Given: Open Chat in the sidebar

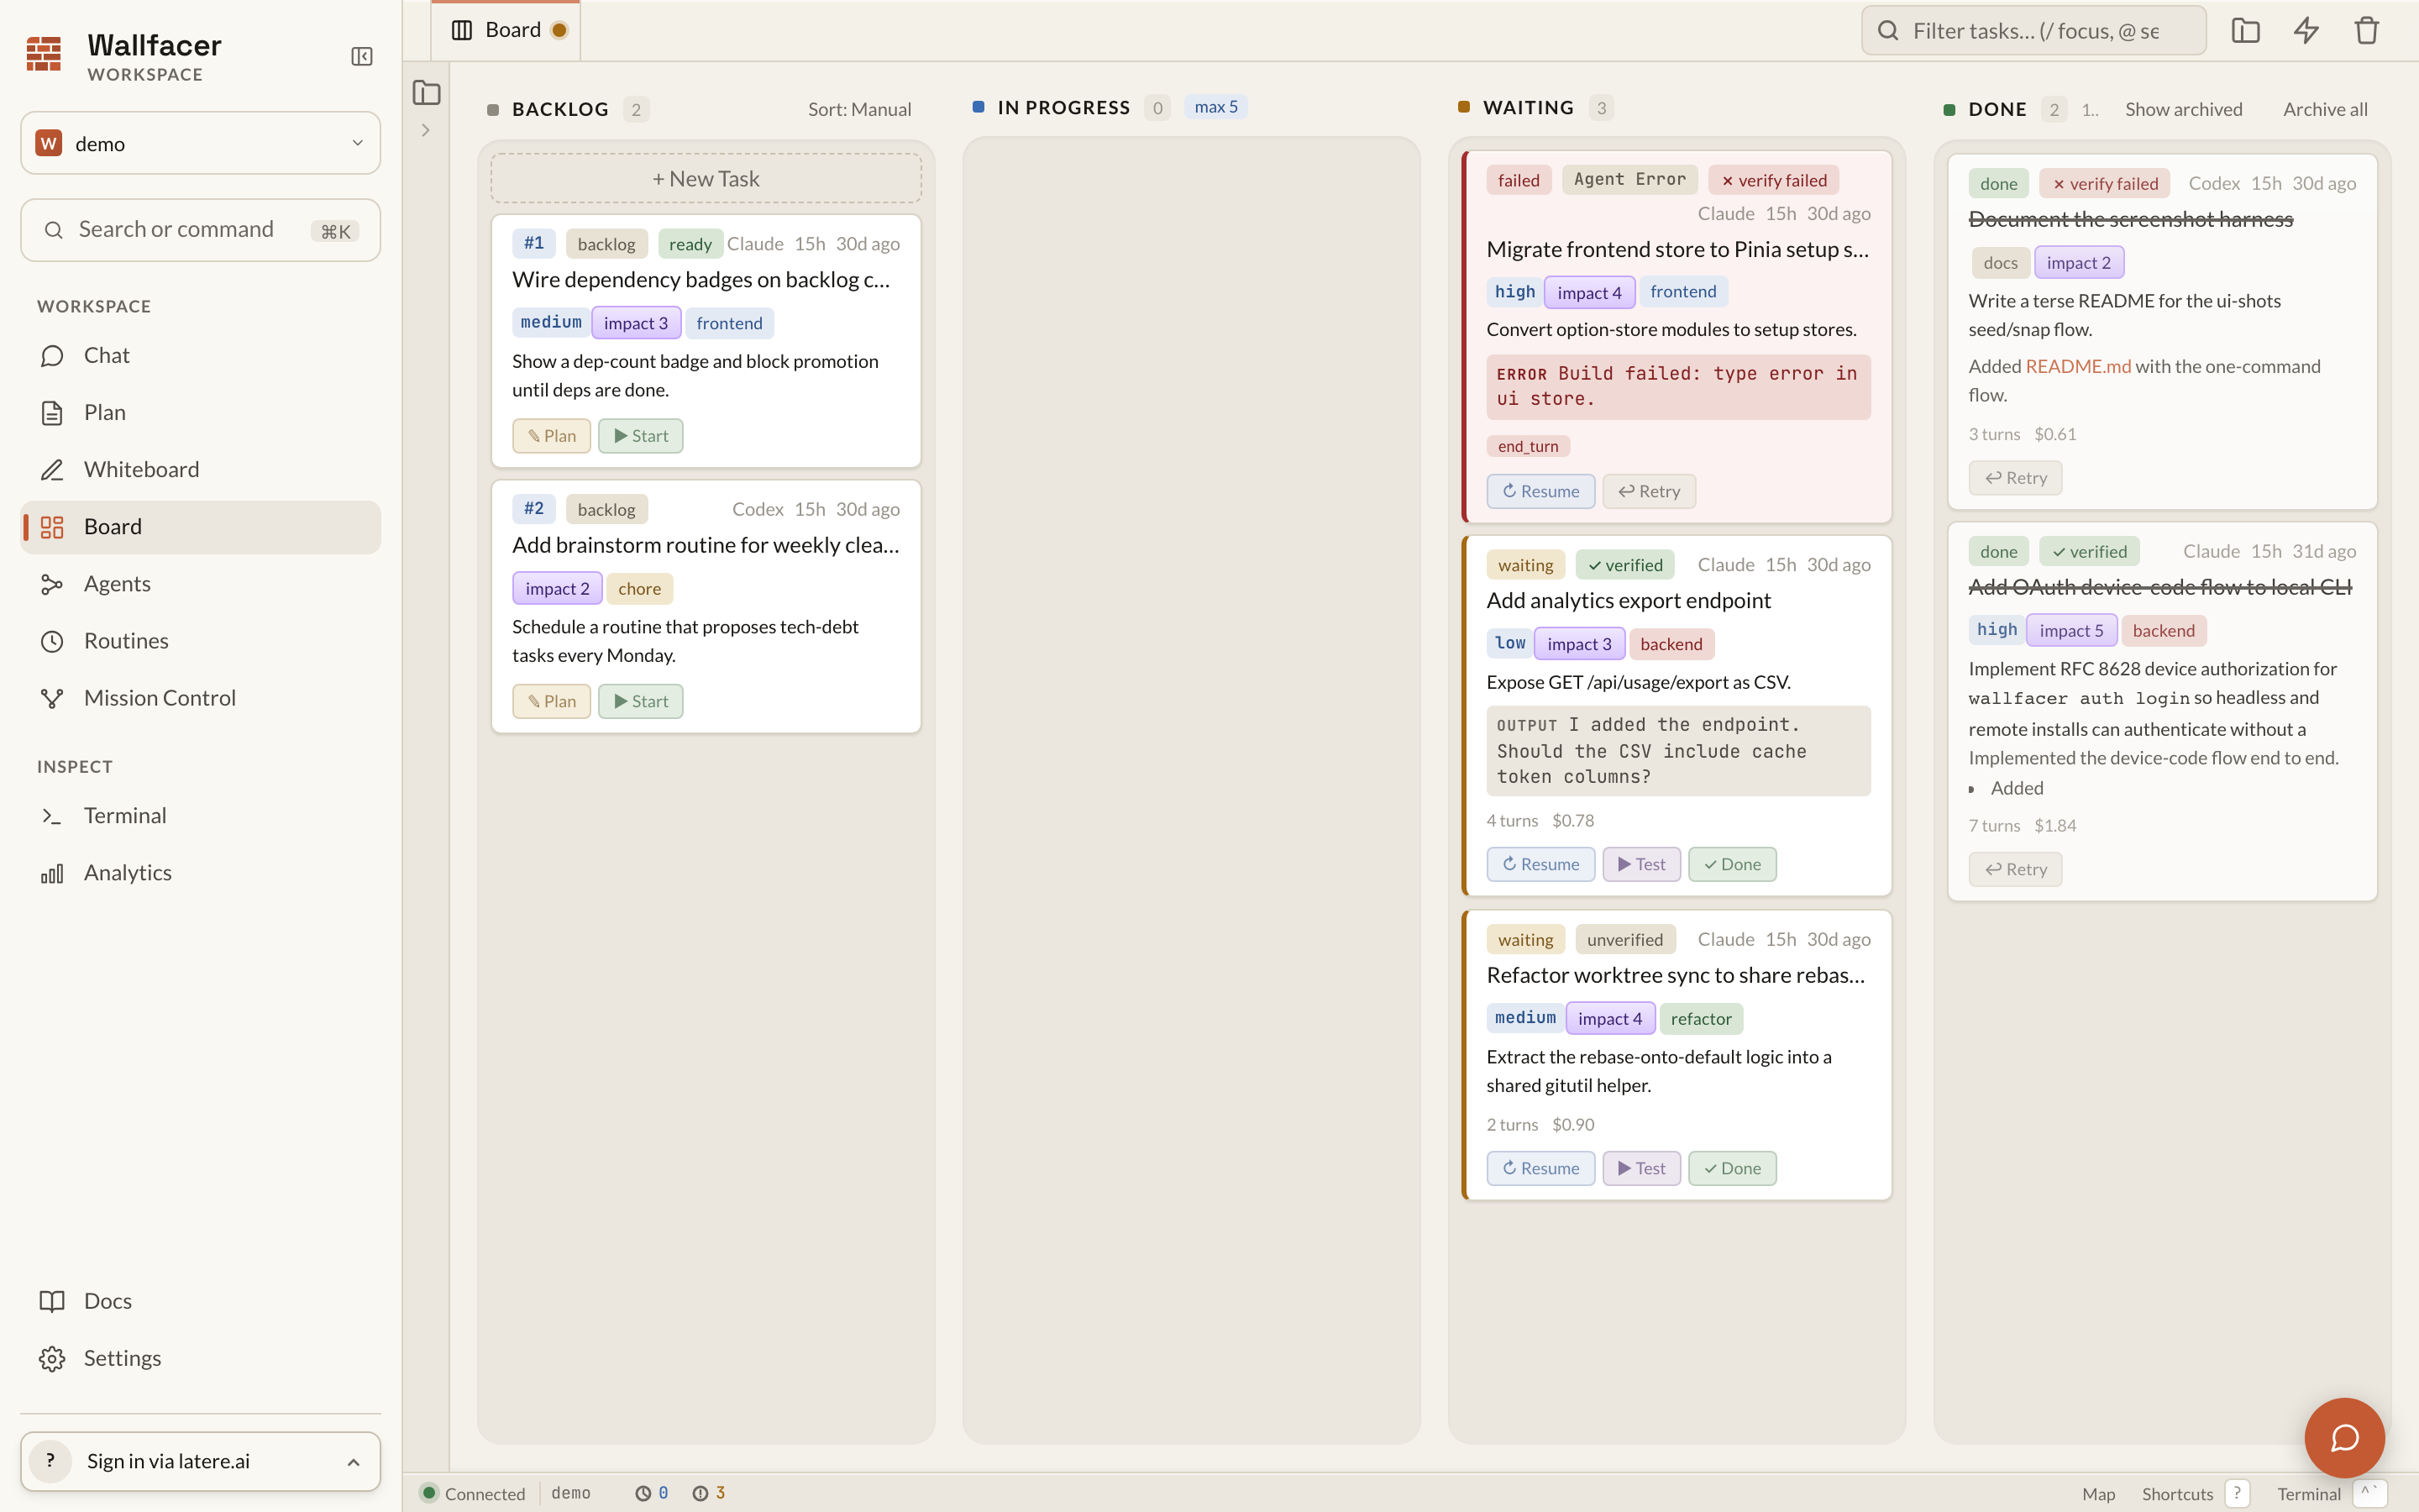Looking at the screenshot, I should (x=201, y=356).
